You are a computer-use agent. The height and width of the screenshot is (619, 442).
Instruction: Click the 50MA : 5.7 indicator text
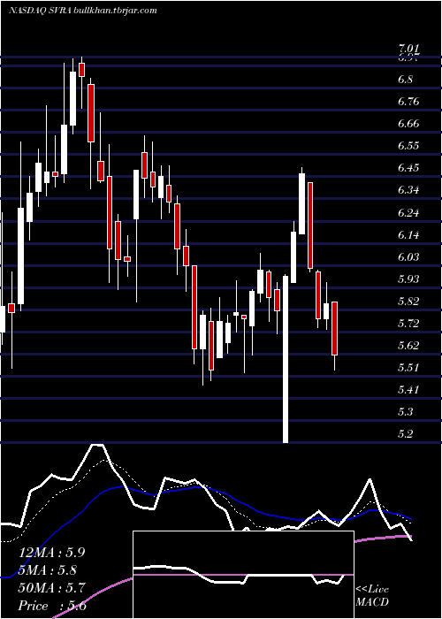pyautogui.click(x=51, y=588)
